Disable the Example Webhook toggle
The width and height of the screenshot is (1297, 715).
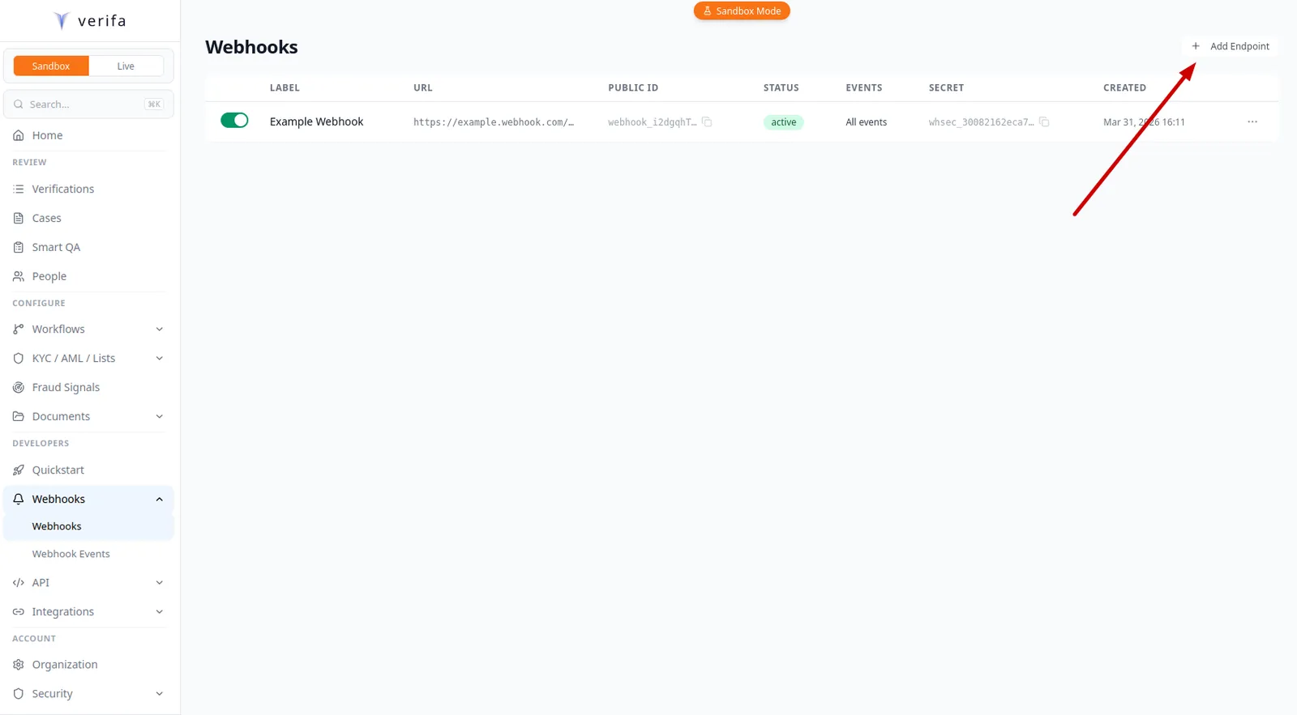(234, 120)
